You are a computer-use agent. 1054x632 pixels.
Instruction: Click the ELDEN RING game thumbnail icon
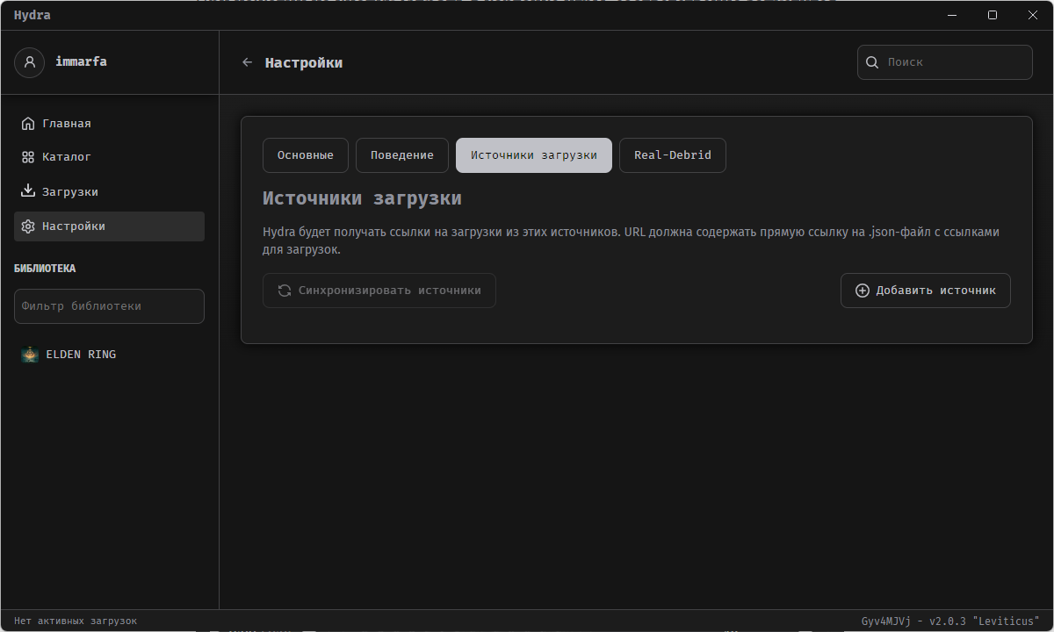point(30,355)
